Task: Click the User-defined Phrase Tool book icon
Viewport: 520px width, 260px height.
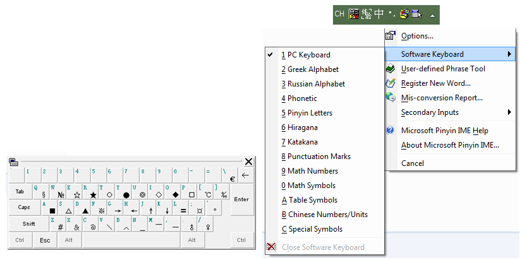Action: [390, 69]
